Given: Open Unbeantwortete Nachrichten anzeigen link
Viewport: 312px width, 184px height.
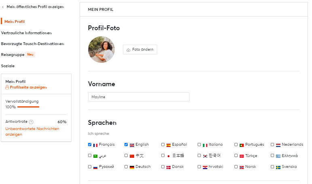Looking at the screenshot, I should tap(32, 131).
